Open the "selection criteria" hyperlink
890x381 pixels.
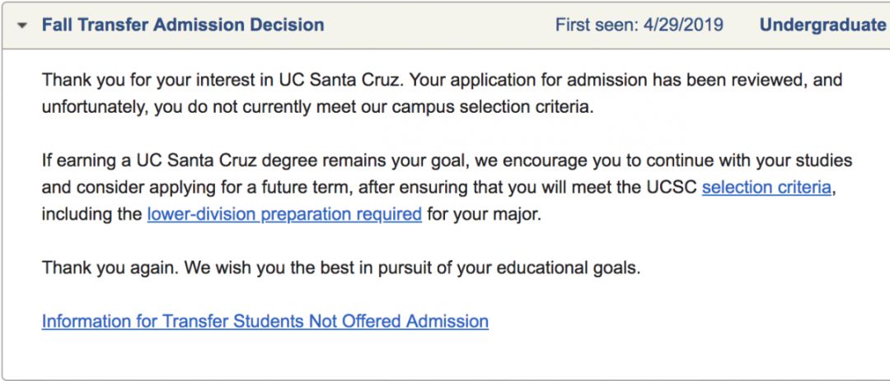tap(766, 187)
